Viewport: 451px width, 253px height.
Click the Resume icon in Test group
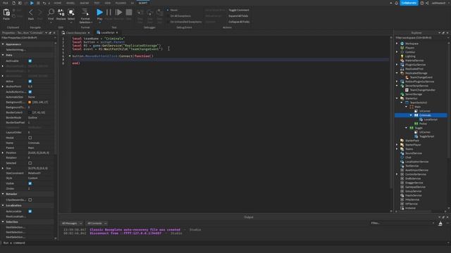point(118,12)
